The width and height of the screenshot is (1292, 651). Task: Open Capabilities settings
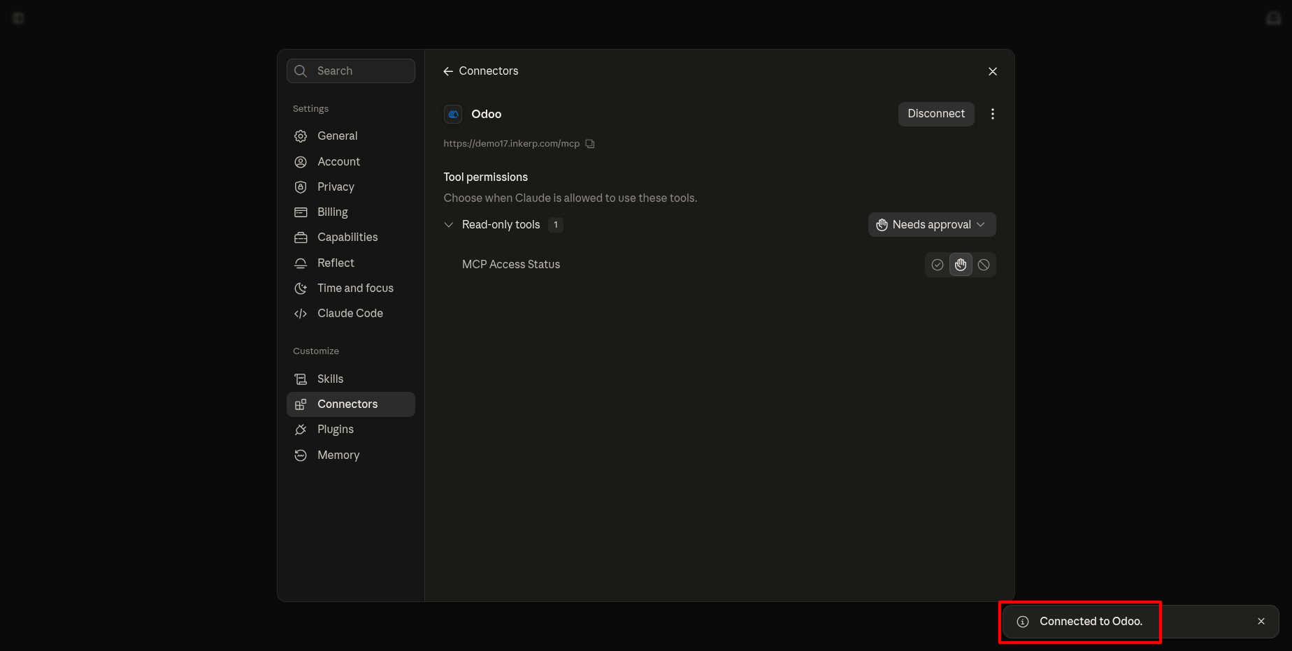click(x=351, y=237)
